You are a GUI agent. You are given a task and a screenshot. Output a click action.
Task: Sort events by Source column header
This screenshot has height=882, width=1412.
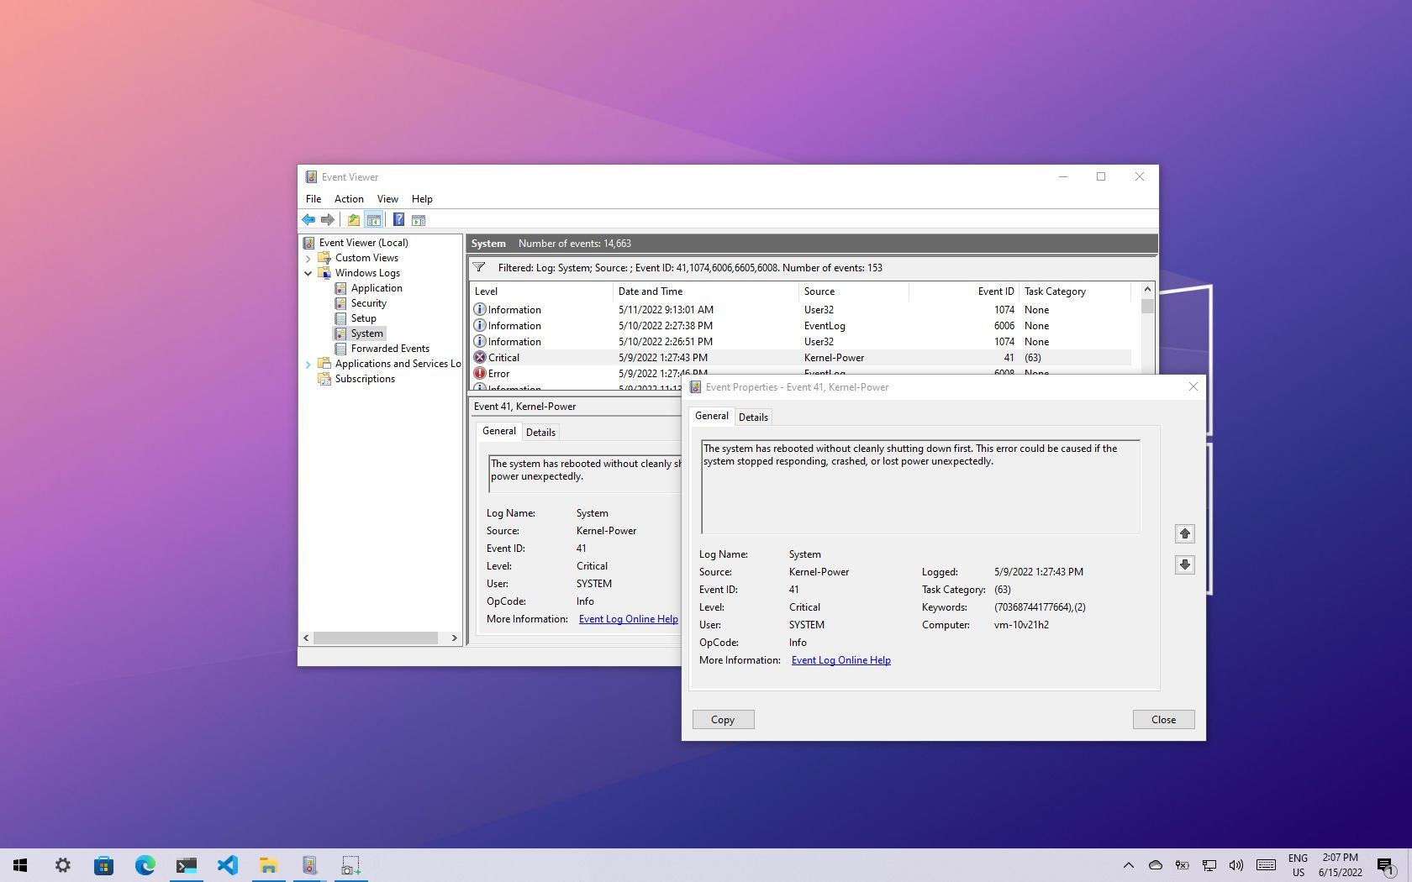(853, 291)
